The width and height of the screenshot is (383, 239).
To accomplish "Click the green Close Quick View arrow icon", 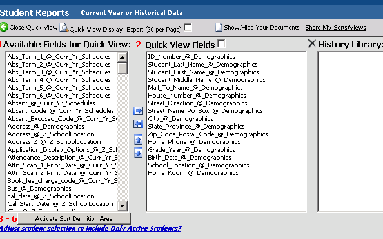I will (4, 27).
